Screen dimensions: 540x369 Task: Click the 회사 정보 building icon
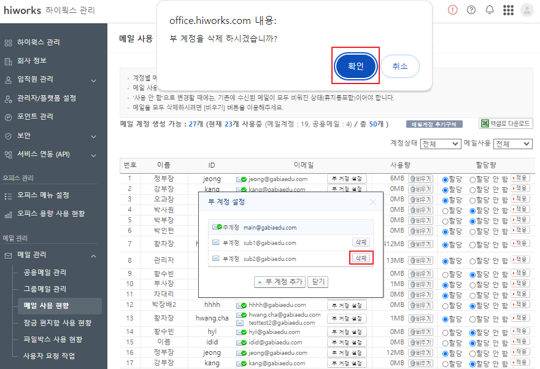[8, 61]
